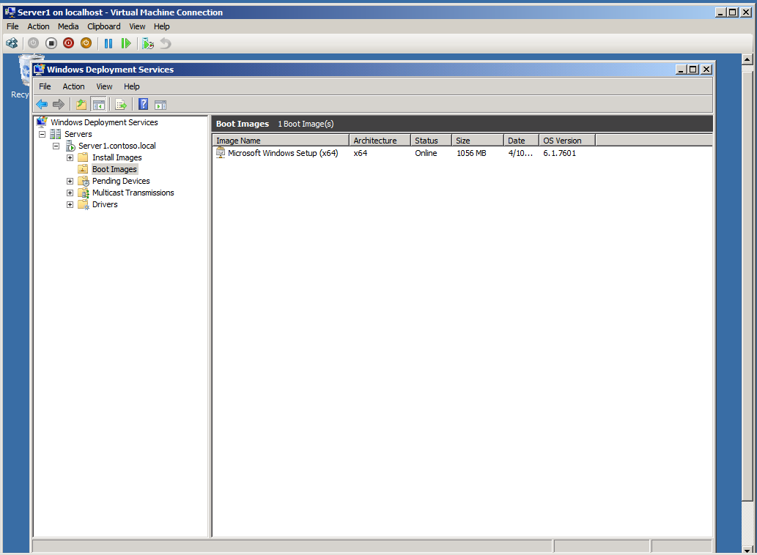Open the Help toolbar icon
The height and width of the screenshot is (555, 757).
coord(143,104)
